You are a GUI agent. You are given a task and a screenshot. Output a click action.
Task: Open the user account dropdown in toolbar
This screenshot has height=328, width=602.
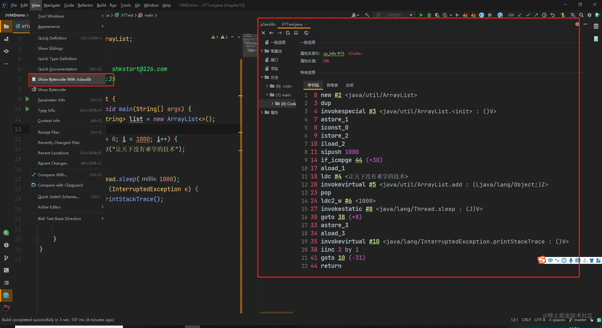pyautogui.click(x=355, y=15)
